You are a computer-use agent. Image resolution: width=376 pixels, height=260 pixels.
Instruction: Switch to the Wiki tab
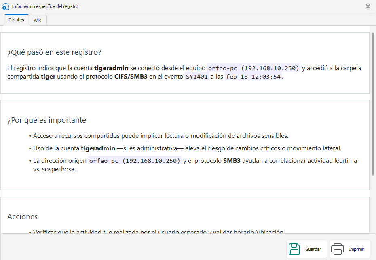37,20
